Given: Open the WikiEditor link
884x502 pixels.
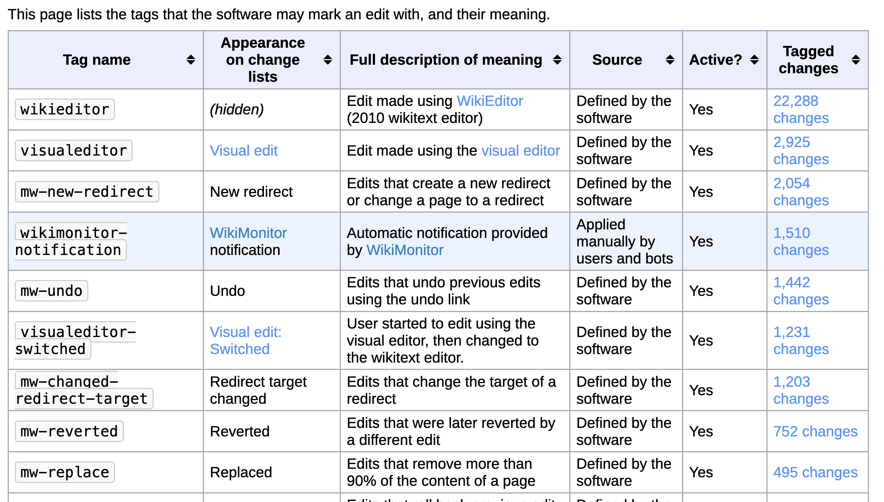Looking at the screenshot, I should click(x=489, y=101).
